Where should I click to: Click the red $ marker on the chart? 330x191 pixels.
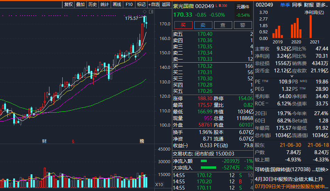coord(73,142)
